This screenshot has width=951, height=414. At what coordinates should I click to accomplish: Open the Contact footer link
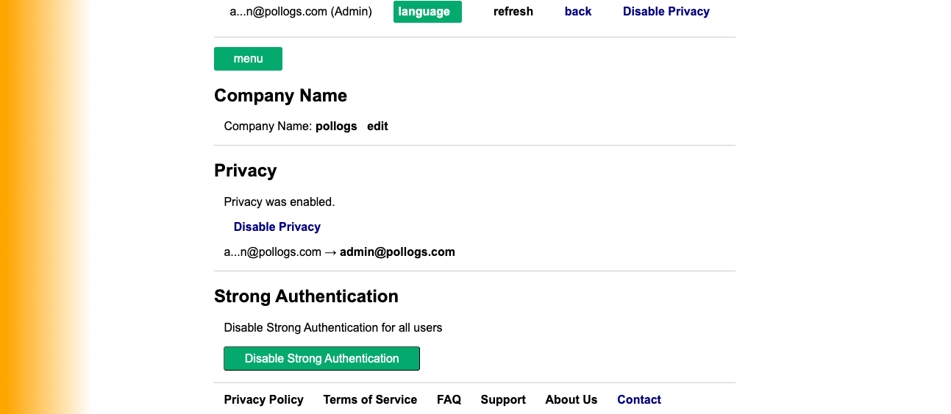tap(639, 400)
